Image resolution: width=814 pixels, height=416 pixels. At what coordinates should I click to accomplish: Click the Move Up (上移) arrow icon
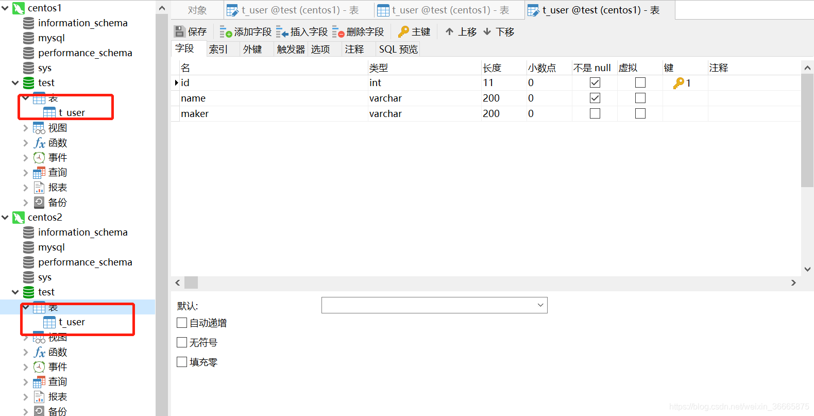pos(449,31)
